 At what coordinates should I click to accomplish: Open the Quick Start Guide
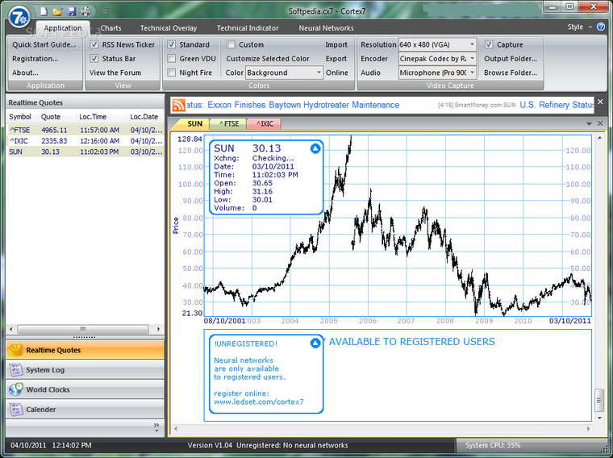44,44
